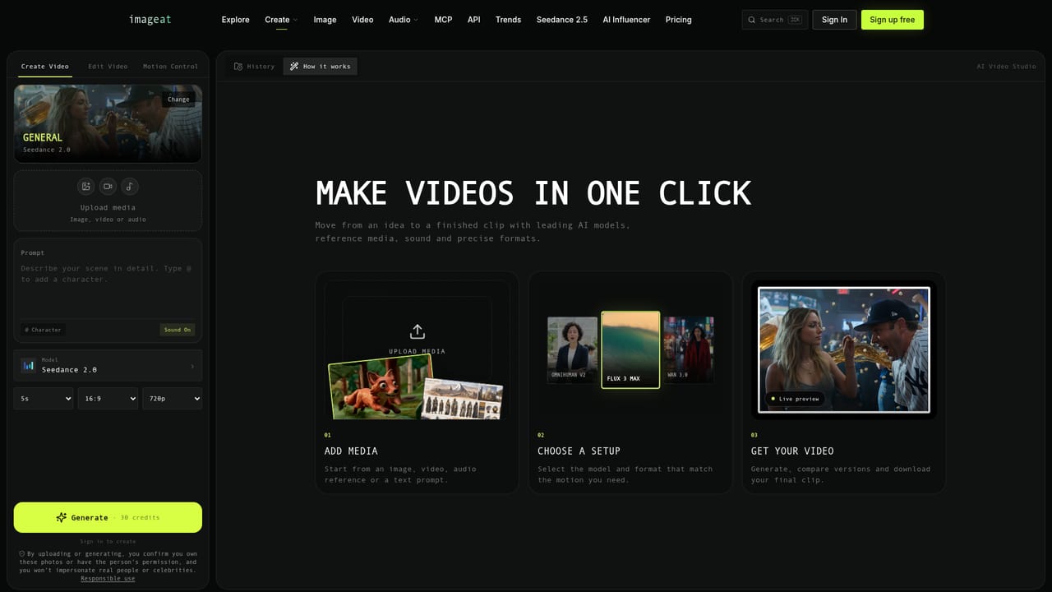Image resolution: width=1052 pixels, height=592 pixels.
Task: Open the Responsible use link
Action: tap(108, 578)
